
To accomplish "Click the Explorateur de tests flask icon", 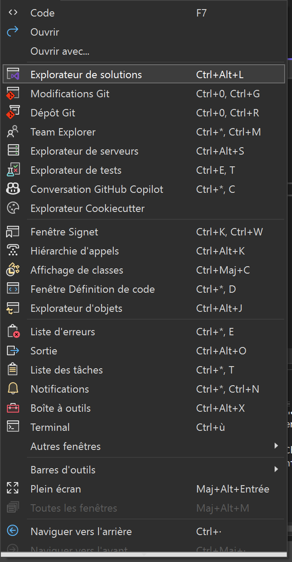I will tap(13, 170).
